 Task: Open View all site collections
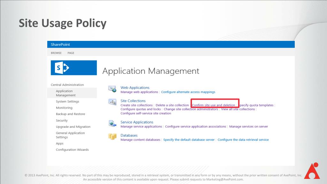pyautogui.click(x=238, y=109)
